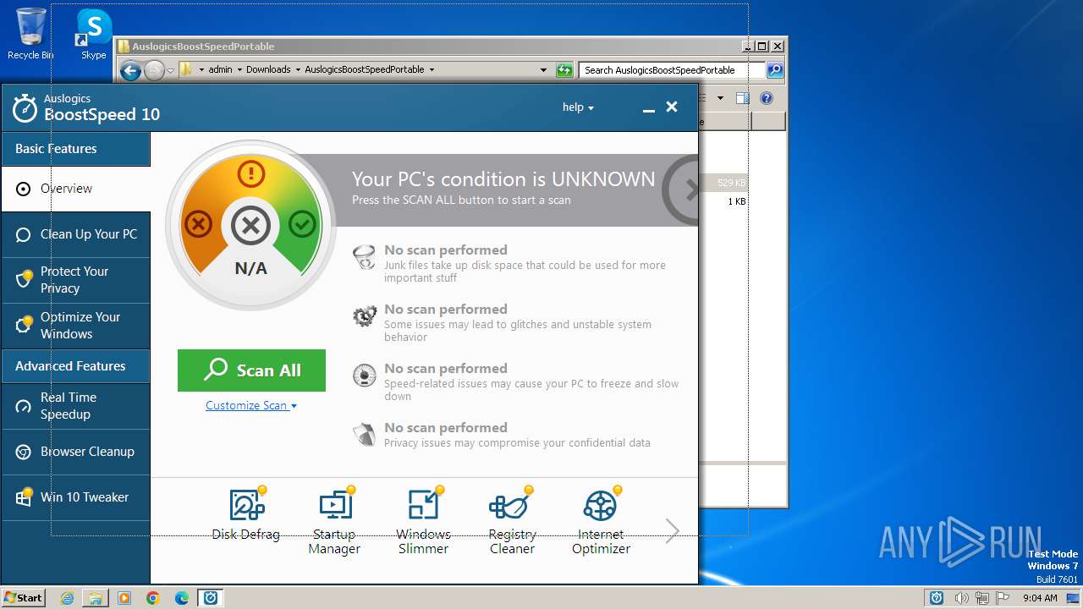Open the Windows Slimmer tool
The width and height of the screenshot is (1083, 609).
[423, 521]
